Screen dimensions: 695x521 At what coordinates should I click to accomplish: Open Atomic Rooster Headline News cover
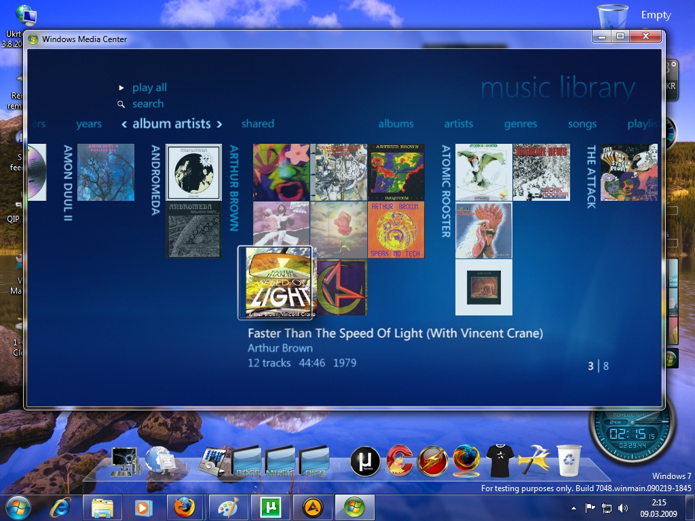click(x=542, y=172)
